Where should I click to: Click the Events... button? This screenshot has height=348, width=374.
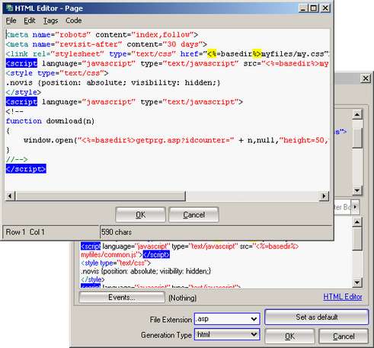click(122, 297)
